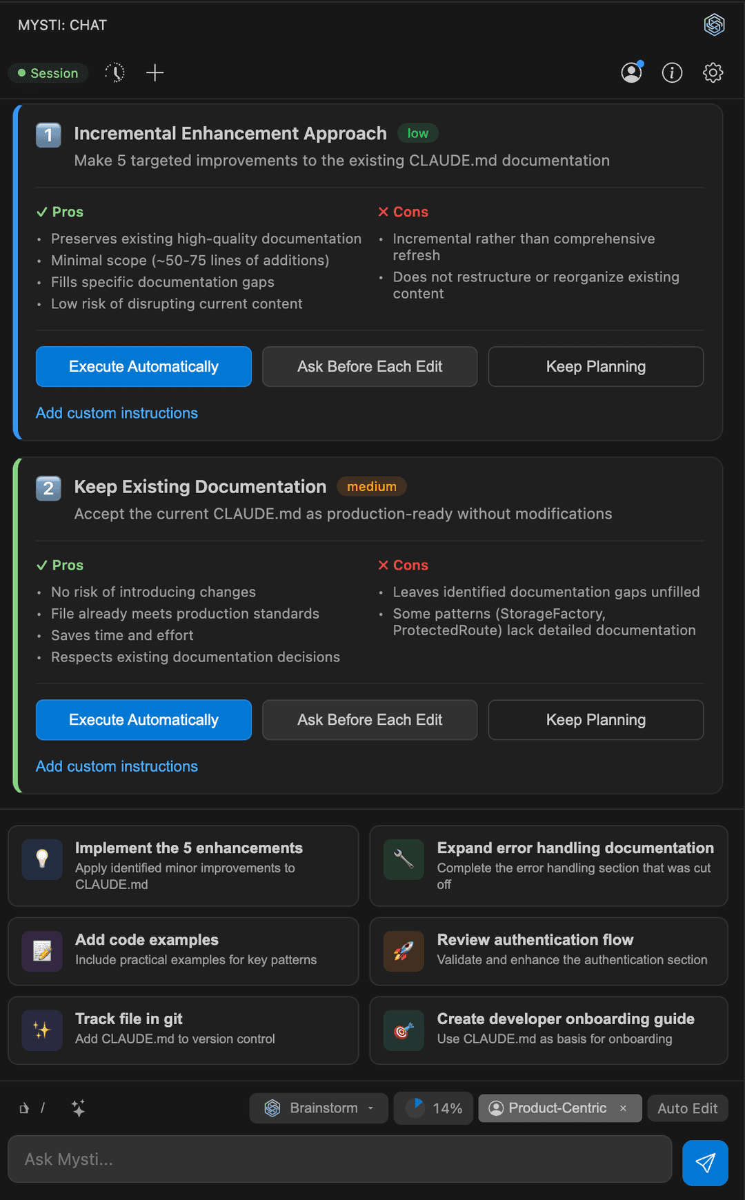Click the sparkle enhance prompt icon
The image size is (745, 1200).
78,1108
